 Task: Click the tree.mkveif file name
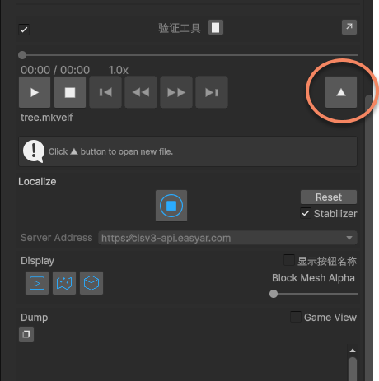[47, 118]
